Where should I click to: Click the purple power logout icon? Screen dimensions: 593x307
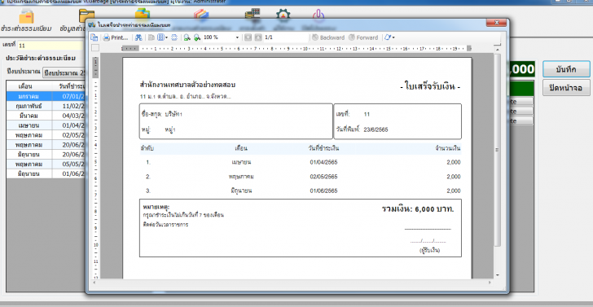tap(318, 15)
